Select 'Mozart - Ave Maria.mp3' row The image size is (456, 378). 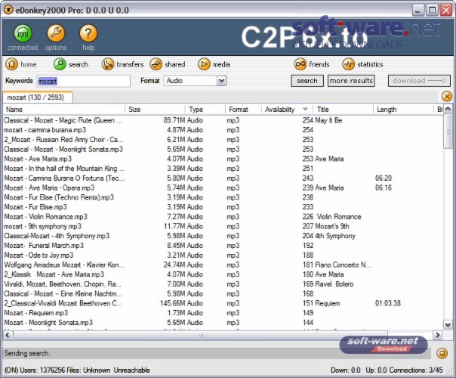click(x=223, y=159)
